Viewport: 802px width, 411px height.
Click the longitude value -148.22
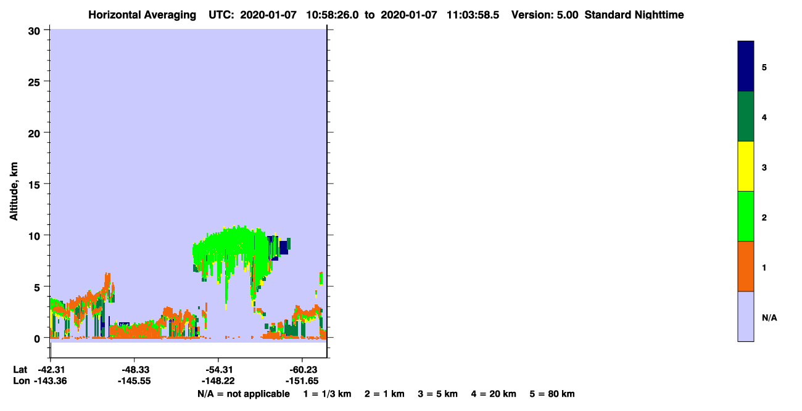coord(218,381)
